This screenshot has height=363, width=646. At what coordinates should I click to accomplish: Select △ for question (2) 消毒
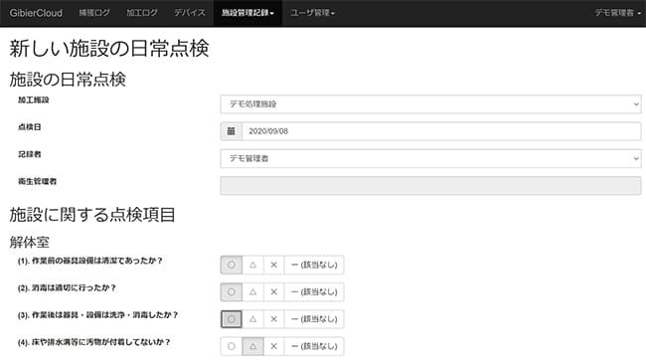[253, 292]
